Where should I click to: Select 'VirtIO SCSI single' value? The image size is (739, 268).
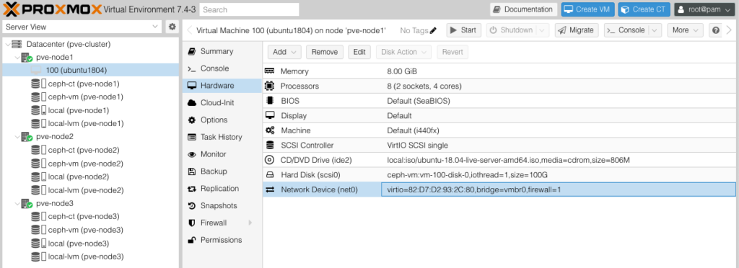(418, 146)
